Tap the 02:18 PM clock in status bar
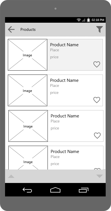Image resolution: width=111 pixels, height=211 pixels. point(98,20)
